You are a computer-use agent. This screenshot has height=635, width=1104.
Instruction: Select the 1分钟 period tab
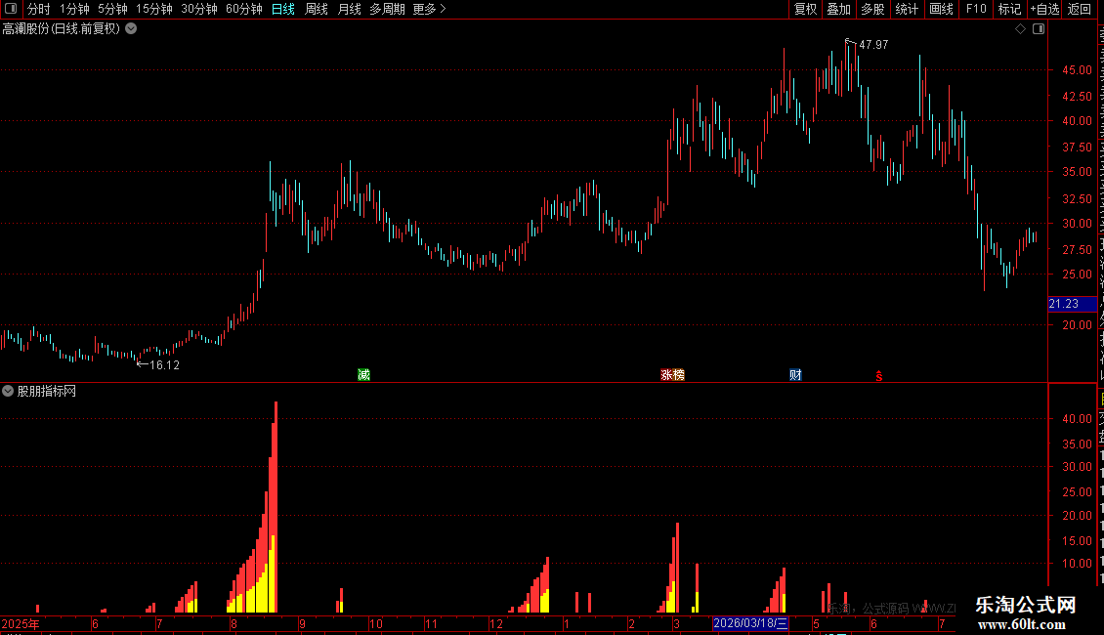tap(74, 9)
